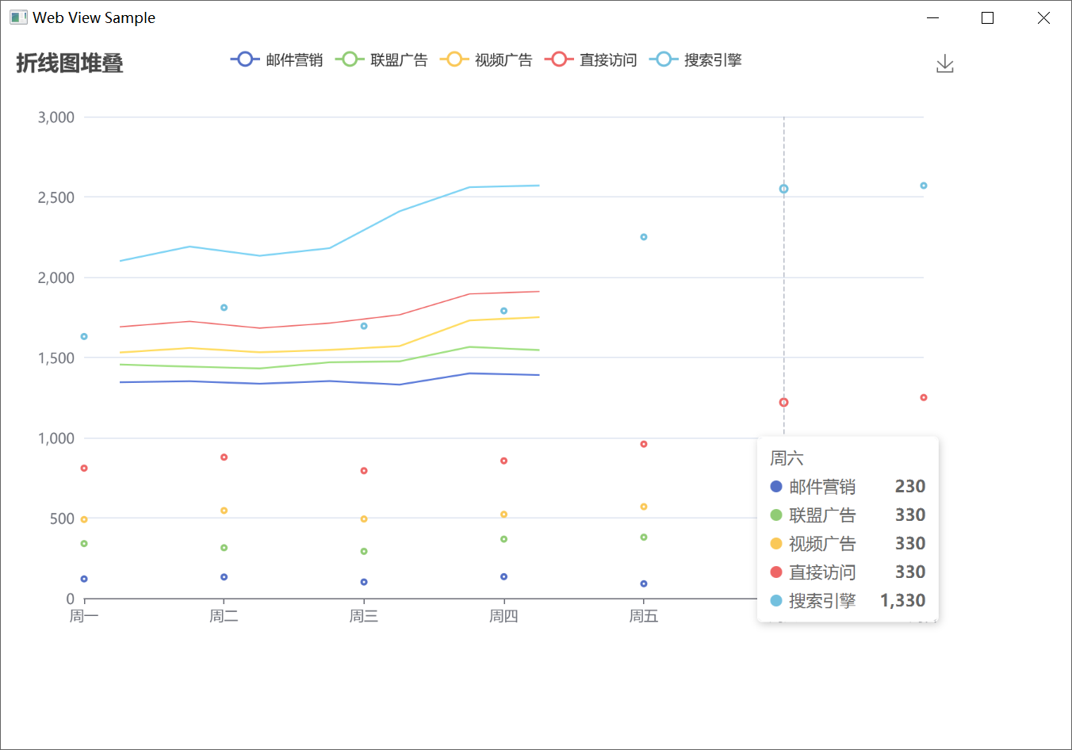Toggle 视频广告 series in legend
The width and height of the screenshot is (1072, 750).
486,59
